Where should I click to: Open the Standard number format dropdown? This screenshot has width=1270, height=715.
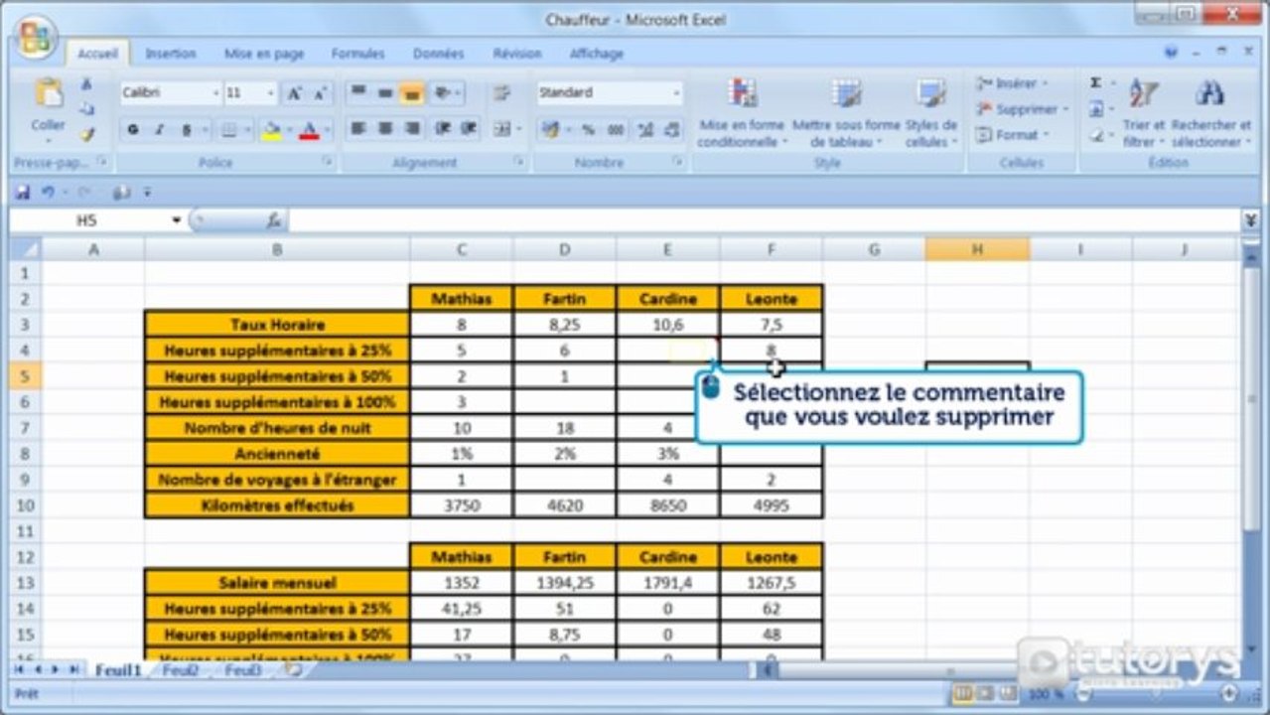click(x=677, y=93)
